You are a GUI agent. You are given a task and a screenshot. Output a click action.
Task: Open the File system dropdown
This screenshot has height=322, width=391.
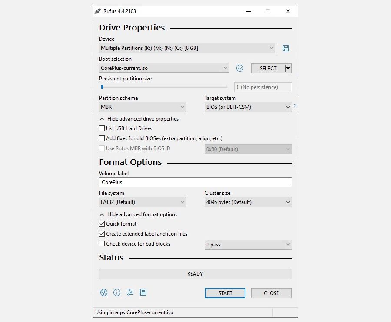pos(142,202)
